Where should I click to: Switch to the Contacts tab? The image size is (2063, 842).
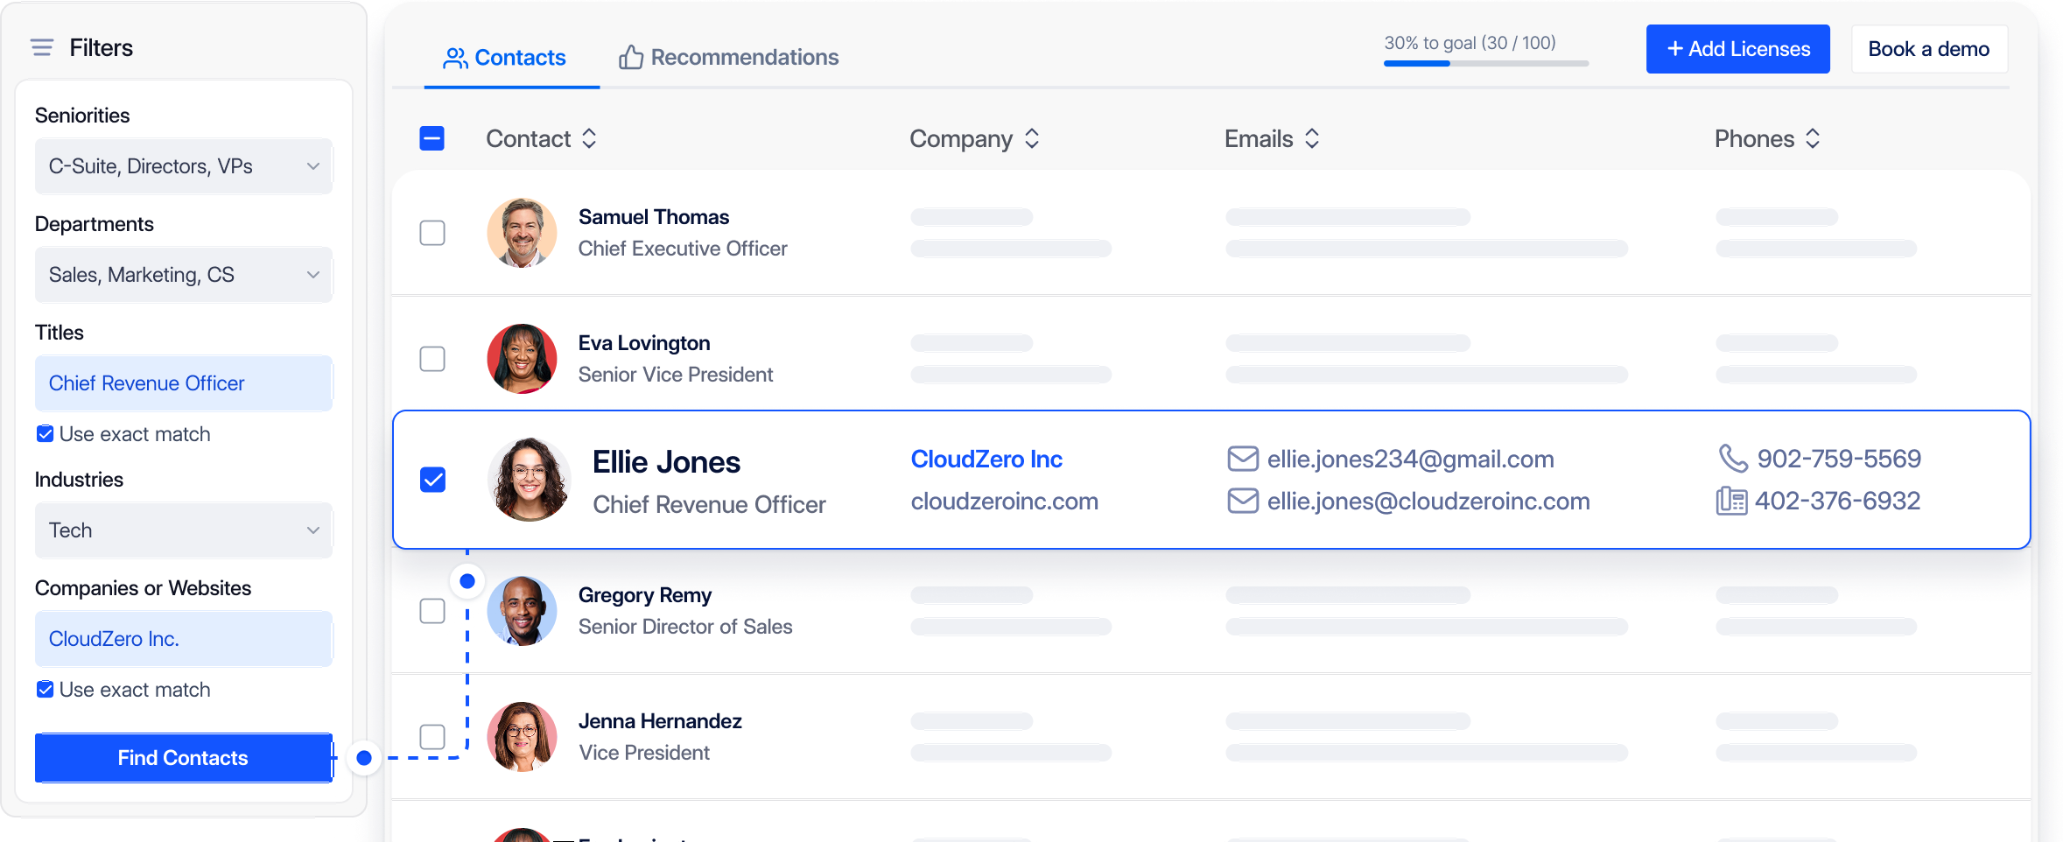(x=512, y=58)
